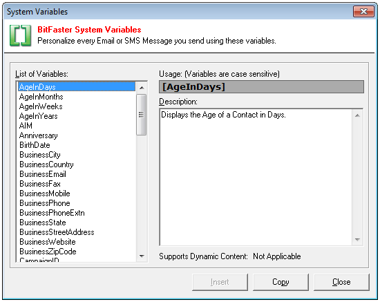Select BusinessMobile variable

[x=77, y=194]
